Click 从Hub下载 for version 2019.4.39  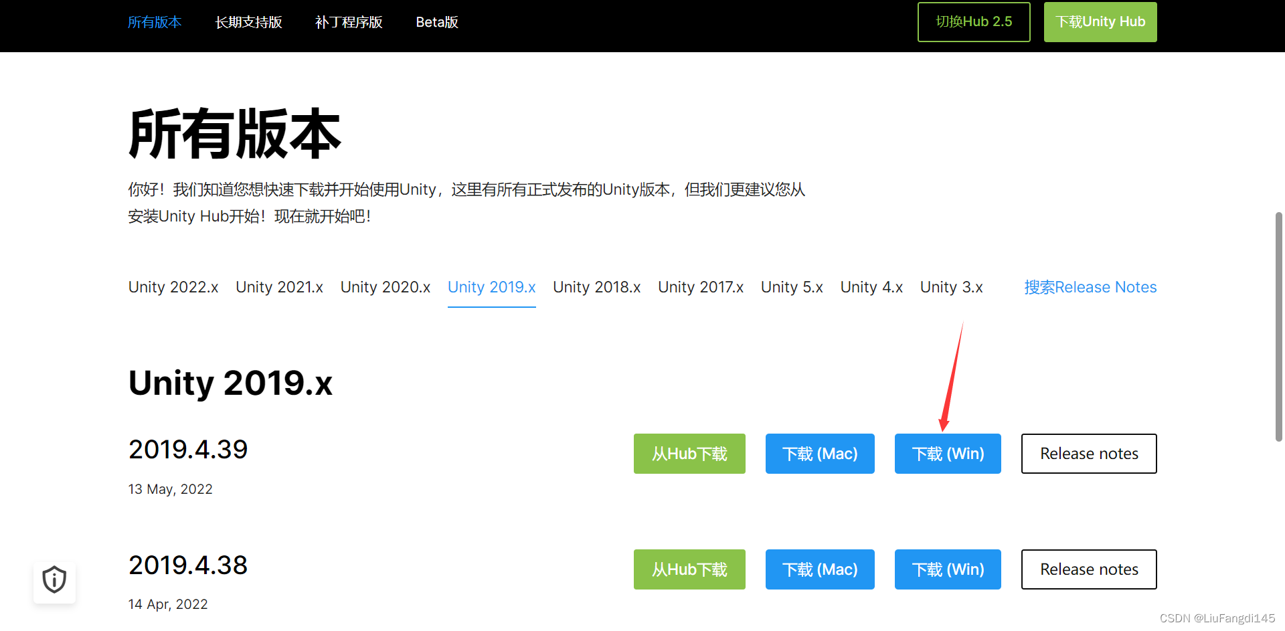pyautogui.click(x=689, y=454)
